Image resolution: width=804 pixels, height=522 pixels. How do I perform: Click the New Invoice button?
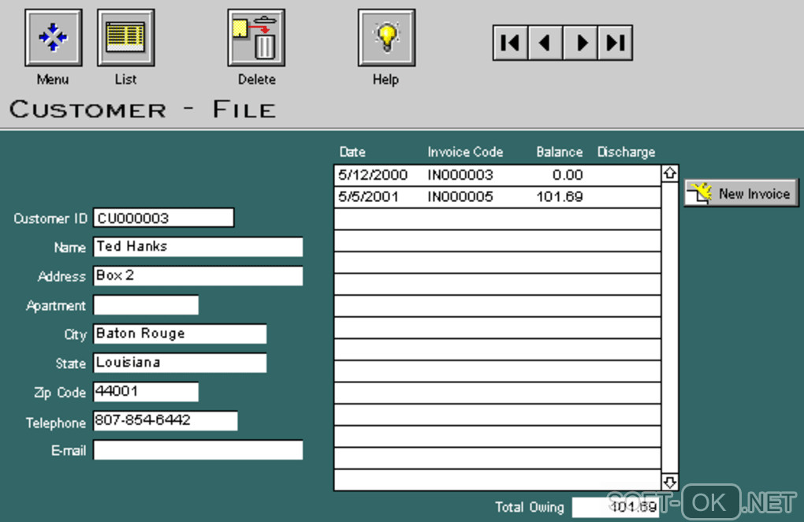[742, 193]
